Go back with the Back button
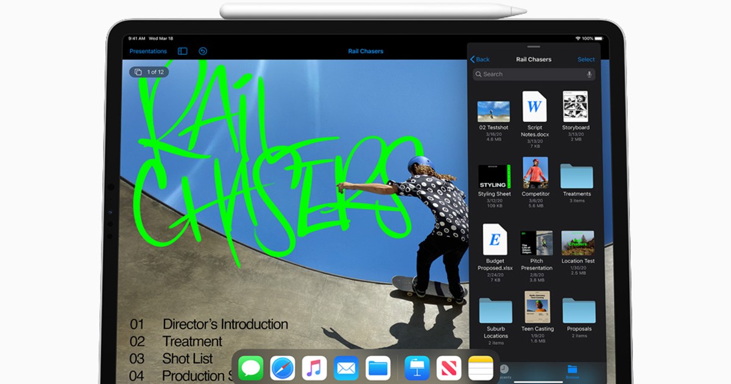Viewport: 731px width, 384px height. coord(480,59)
